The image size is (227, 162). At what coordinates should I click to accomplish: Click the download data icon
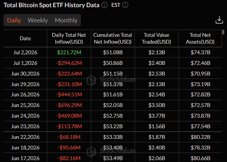pos(219,20)
